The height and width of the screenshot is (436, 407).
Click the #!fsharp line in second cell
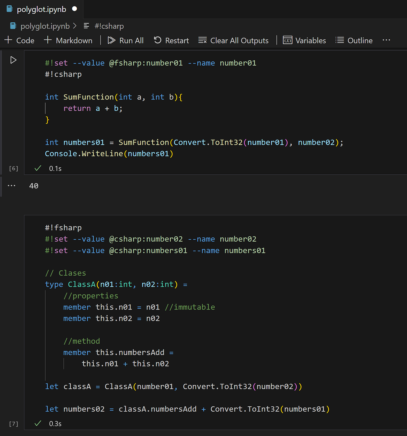tap(63, 228)
